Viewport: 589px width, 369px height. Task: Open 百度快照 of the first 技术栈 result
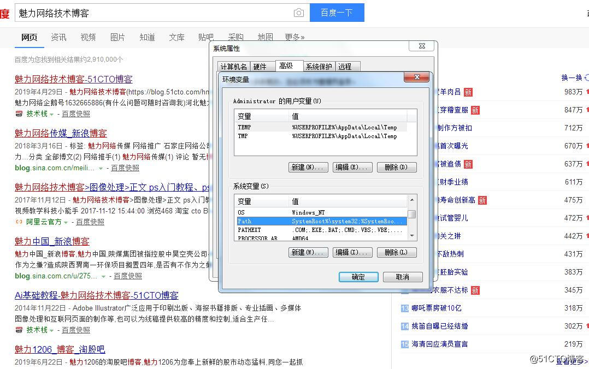[76, 114]
